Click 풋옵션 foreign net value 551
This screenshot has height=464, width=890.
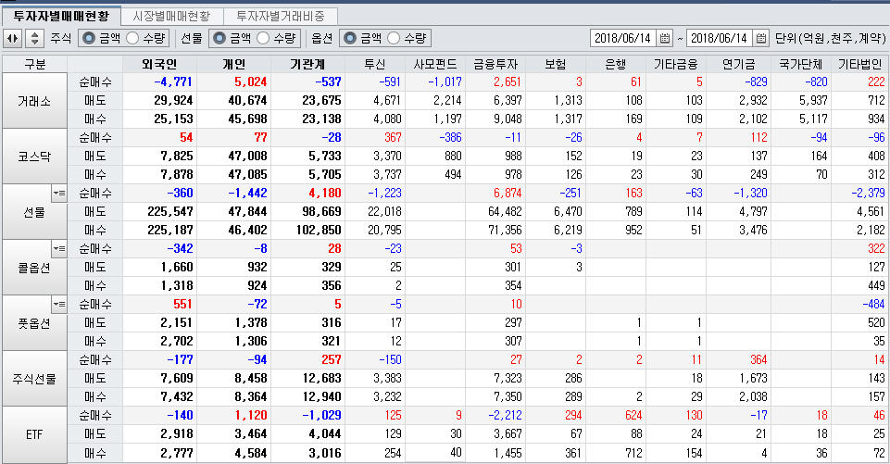(x=182, y=305)
